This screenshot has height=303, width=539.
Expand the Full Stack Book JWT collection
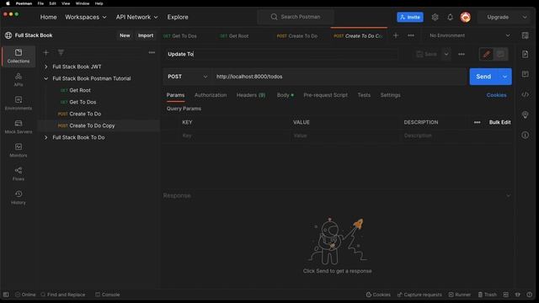click(46, 66)
